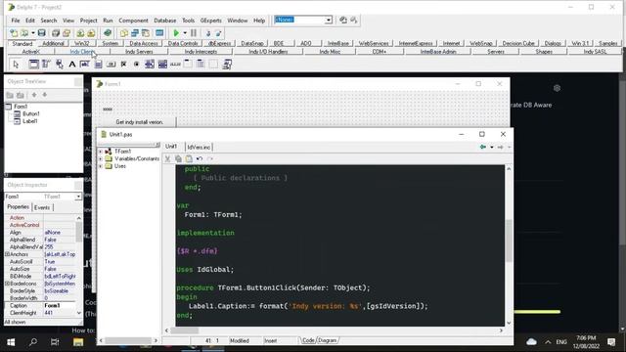The width and height of the screenshot is (626, 352).
Task: Open the GExperts menu
Action: (211, 21)
